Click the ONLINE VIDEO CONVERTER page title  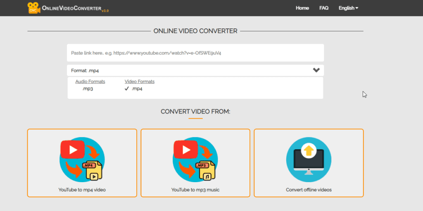tap(195, 31)
